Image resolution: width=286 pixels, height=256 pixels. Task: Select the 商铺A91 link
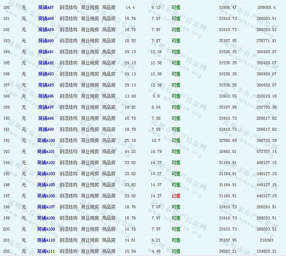pos(46,52)
